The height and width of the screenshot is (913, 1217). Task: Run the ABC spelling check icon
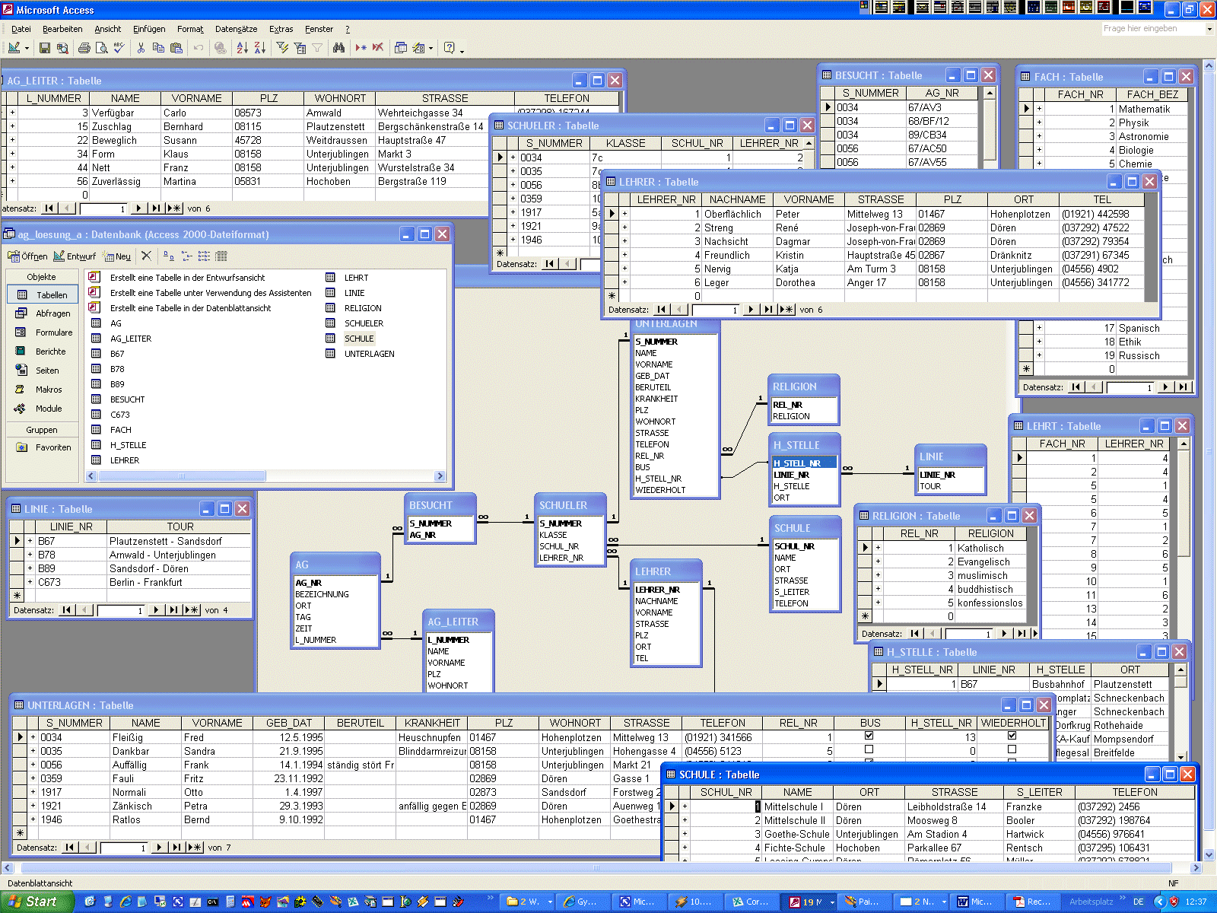[119, 48]
